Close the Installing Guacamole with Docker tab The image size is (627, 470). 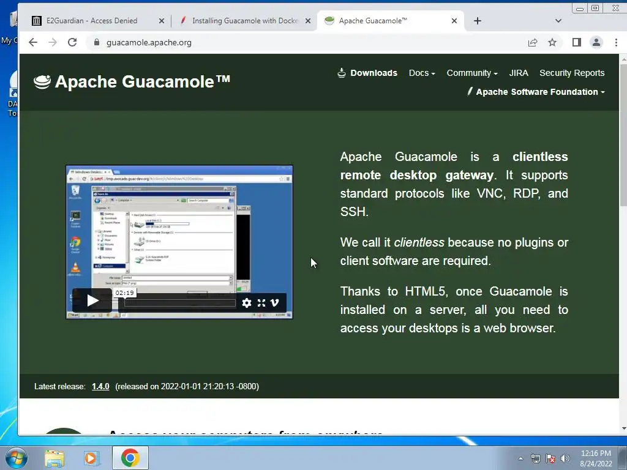pos(308,21)
